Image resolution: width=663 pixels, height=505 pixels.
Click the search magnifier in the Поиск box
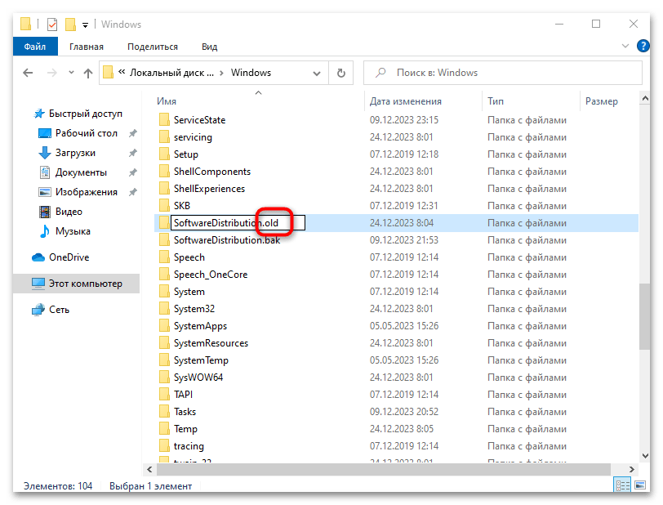(380, 73)
